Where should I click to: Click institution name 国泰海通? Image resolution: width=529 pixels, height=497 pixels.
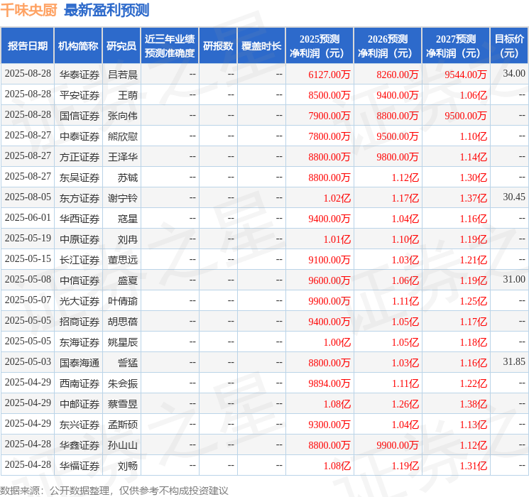coord(80,363)
